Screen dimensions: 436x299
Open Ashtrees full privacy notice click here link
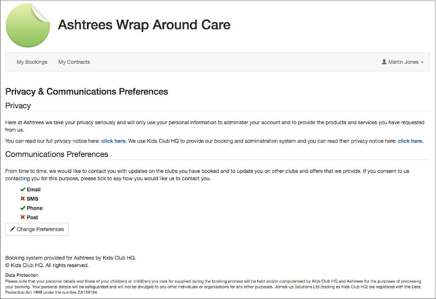[113, 141]
